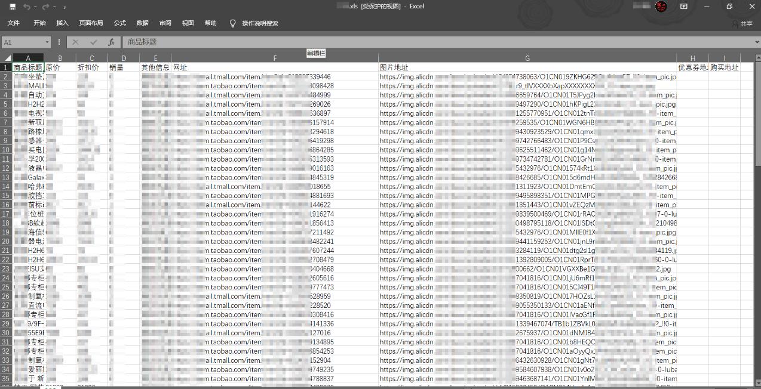Viewport: 761px width, 389px height.
Task: Open Customize Quick Access Toolbar dropdown
Action: point(65,7)
